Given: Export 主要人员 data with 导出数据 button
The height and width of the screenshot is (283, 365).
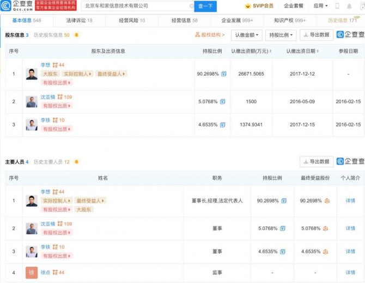Looking at the screenshot, I should pos(317,161).
